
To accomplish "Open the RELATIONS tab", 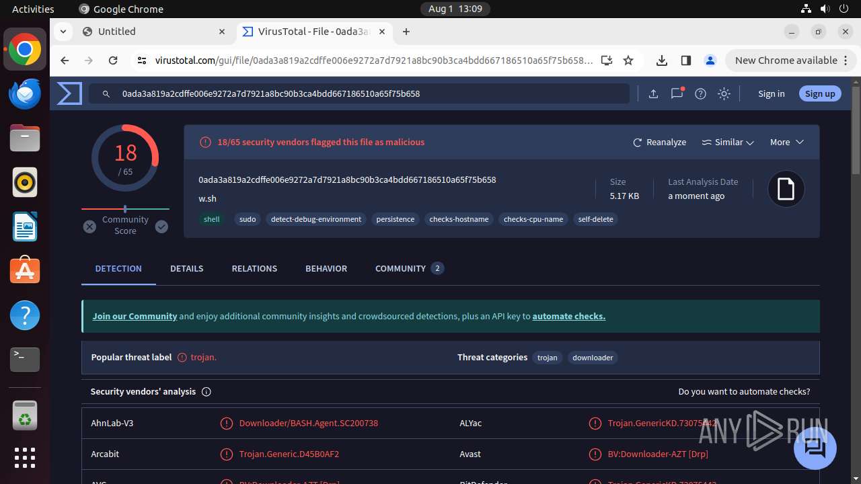I will click(x=254, y=268).
